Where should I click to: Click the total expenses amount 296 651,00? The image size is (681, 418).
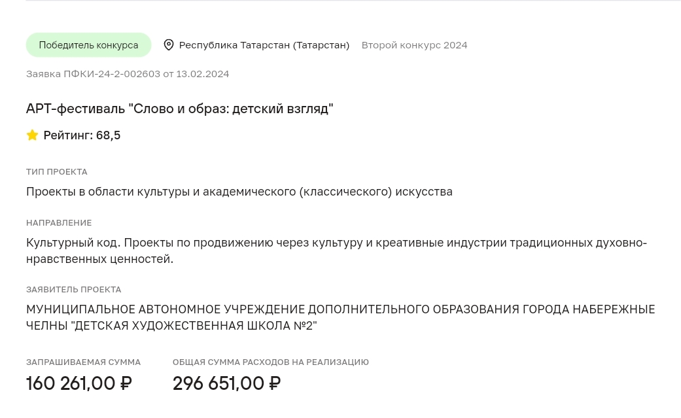tap(218, 383)
